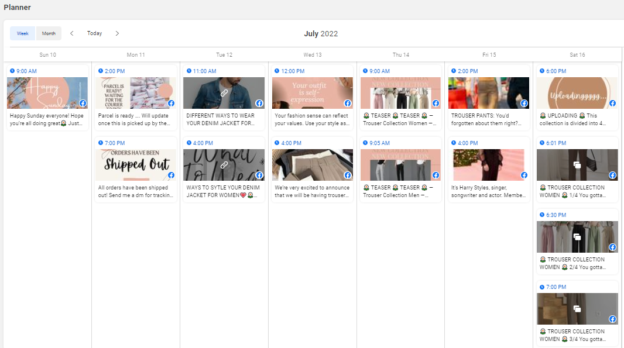Click the 6:00 PM time on Saturday post
Viewport: 624px width, 348px height.
click(556, 71)
